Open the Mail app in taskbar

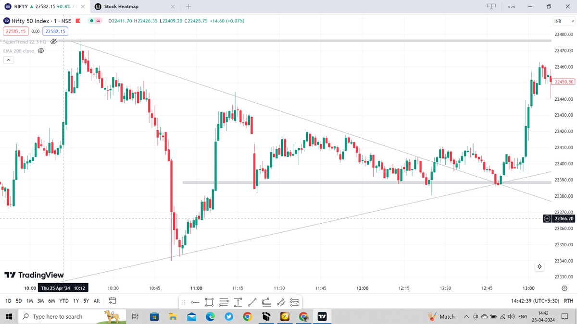[x=192, y=317]
